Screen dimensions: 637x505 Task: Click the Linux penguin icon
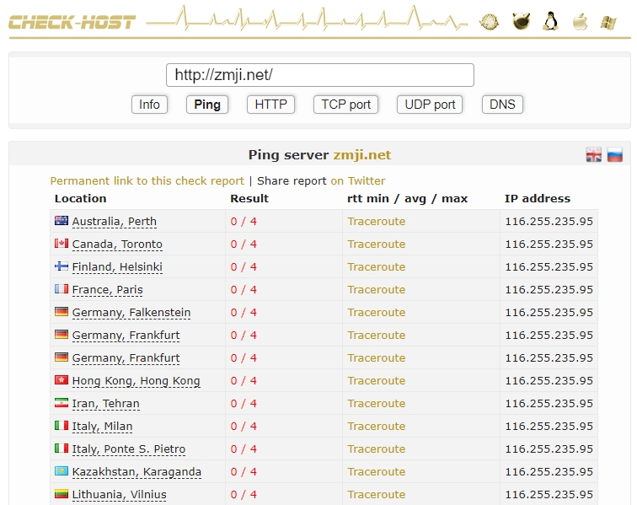click(x=551, y=22)
